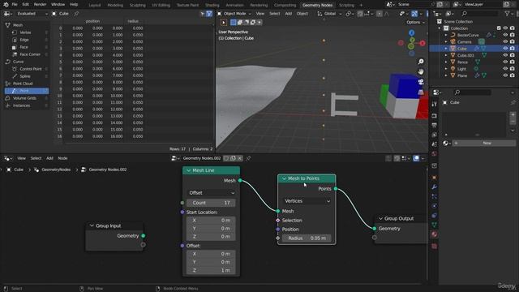The height and width of the screenshot is (292, 519).
Task: Open the Vertices mode dropdown
Action: pyautogui.click(x=307, y=201)
